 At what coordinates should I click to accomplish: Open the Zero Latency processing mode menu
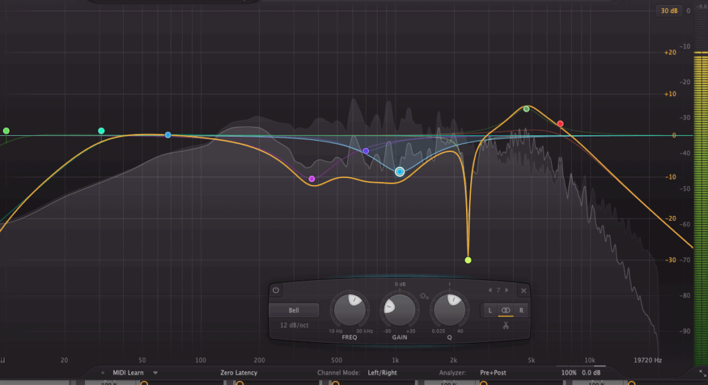(x=239, y=373)
